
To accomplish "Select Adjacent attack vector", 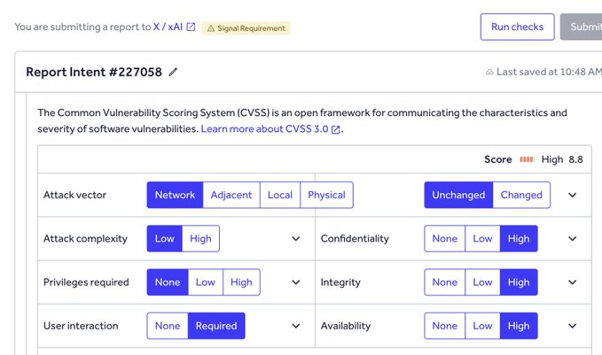I will [x=231, y=195].
